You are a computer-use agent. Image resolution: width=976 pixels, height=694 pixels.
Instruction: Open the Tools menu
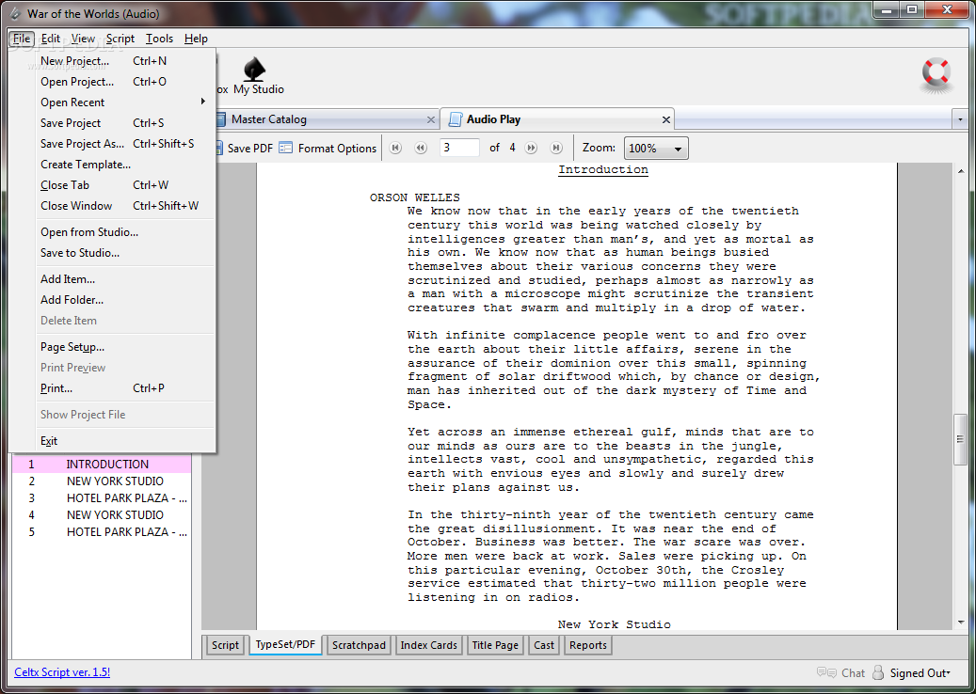[159, 39]
